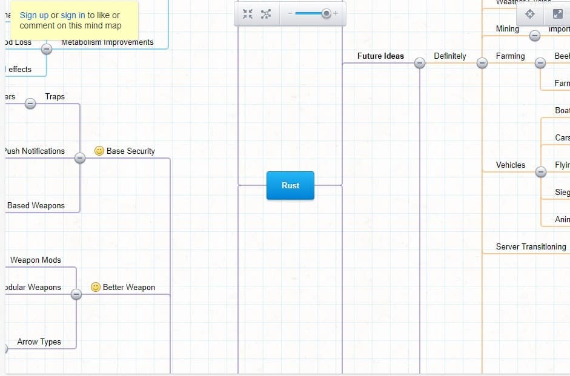Click the collapse all nodes icon
Image resolution: width=570 pixels, height=376 pixels.
(x=248, y=14)
